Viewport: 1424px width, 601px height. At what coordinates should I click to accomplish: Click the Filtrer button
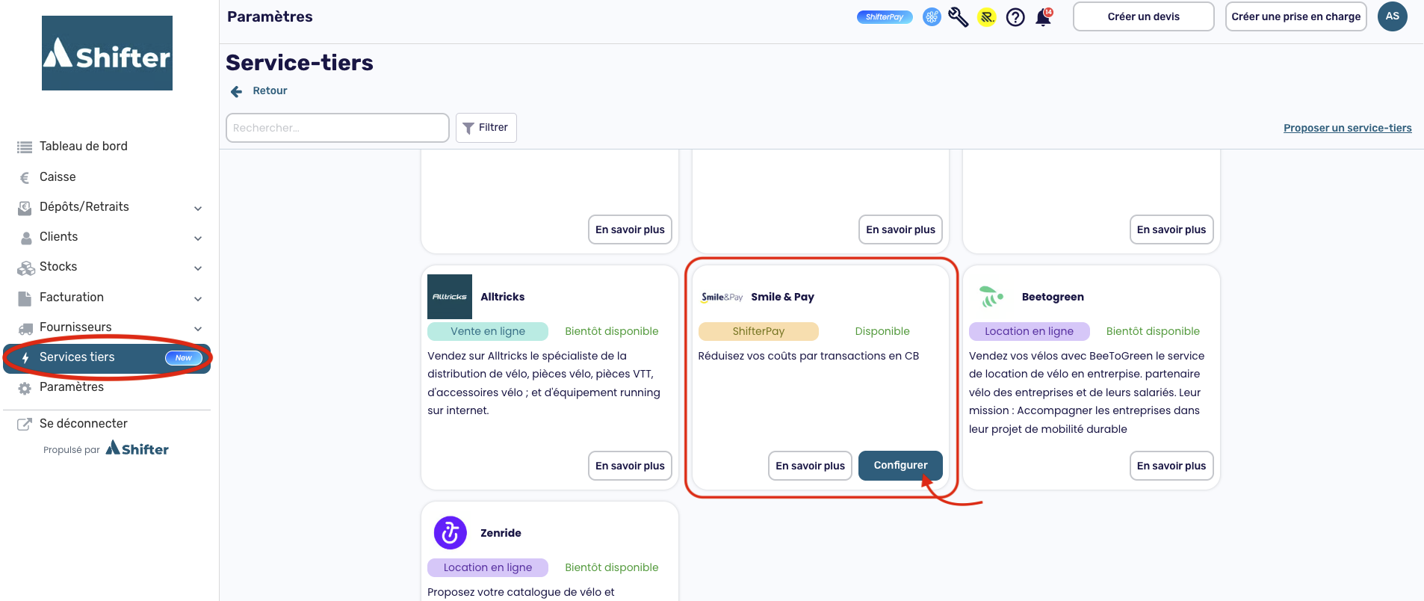486,128
